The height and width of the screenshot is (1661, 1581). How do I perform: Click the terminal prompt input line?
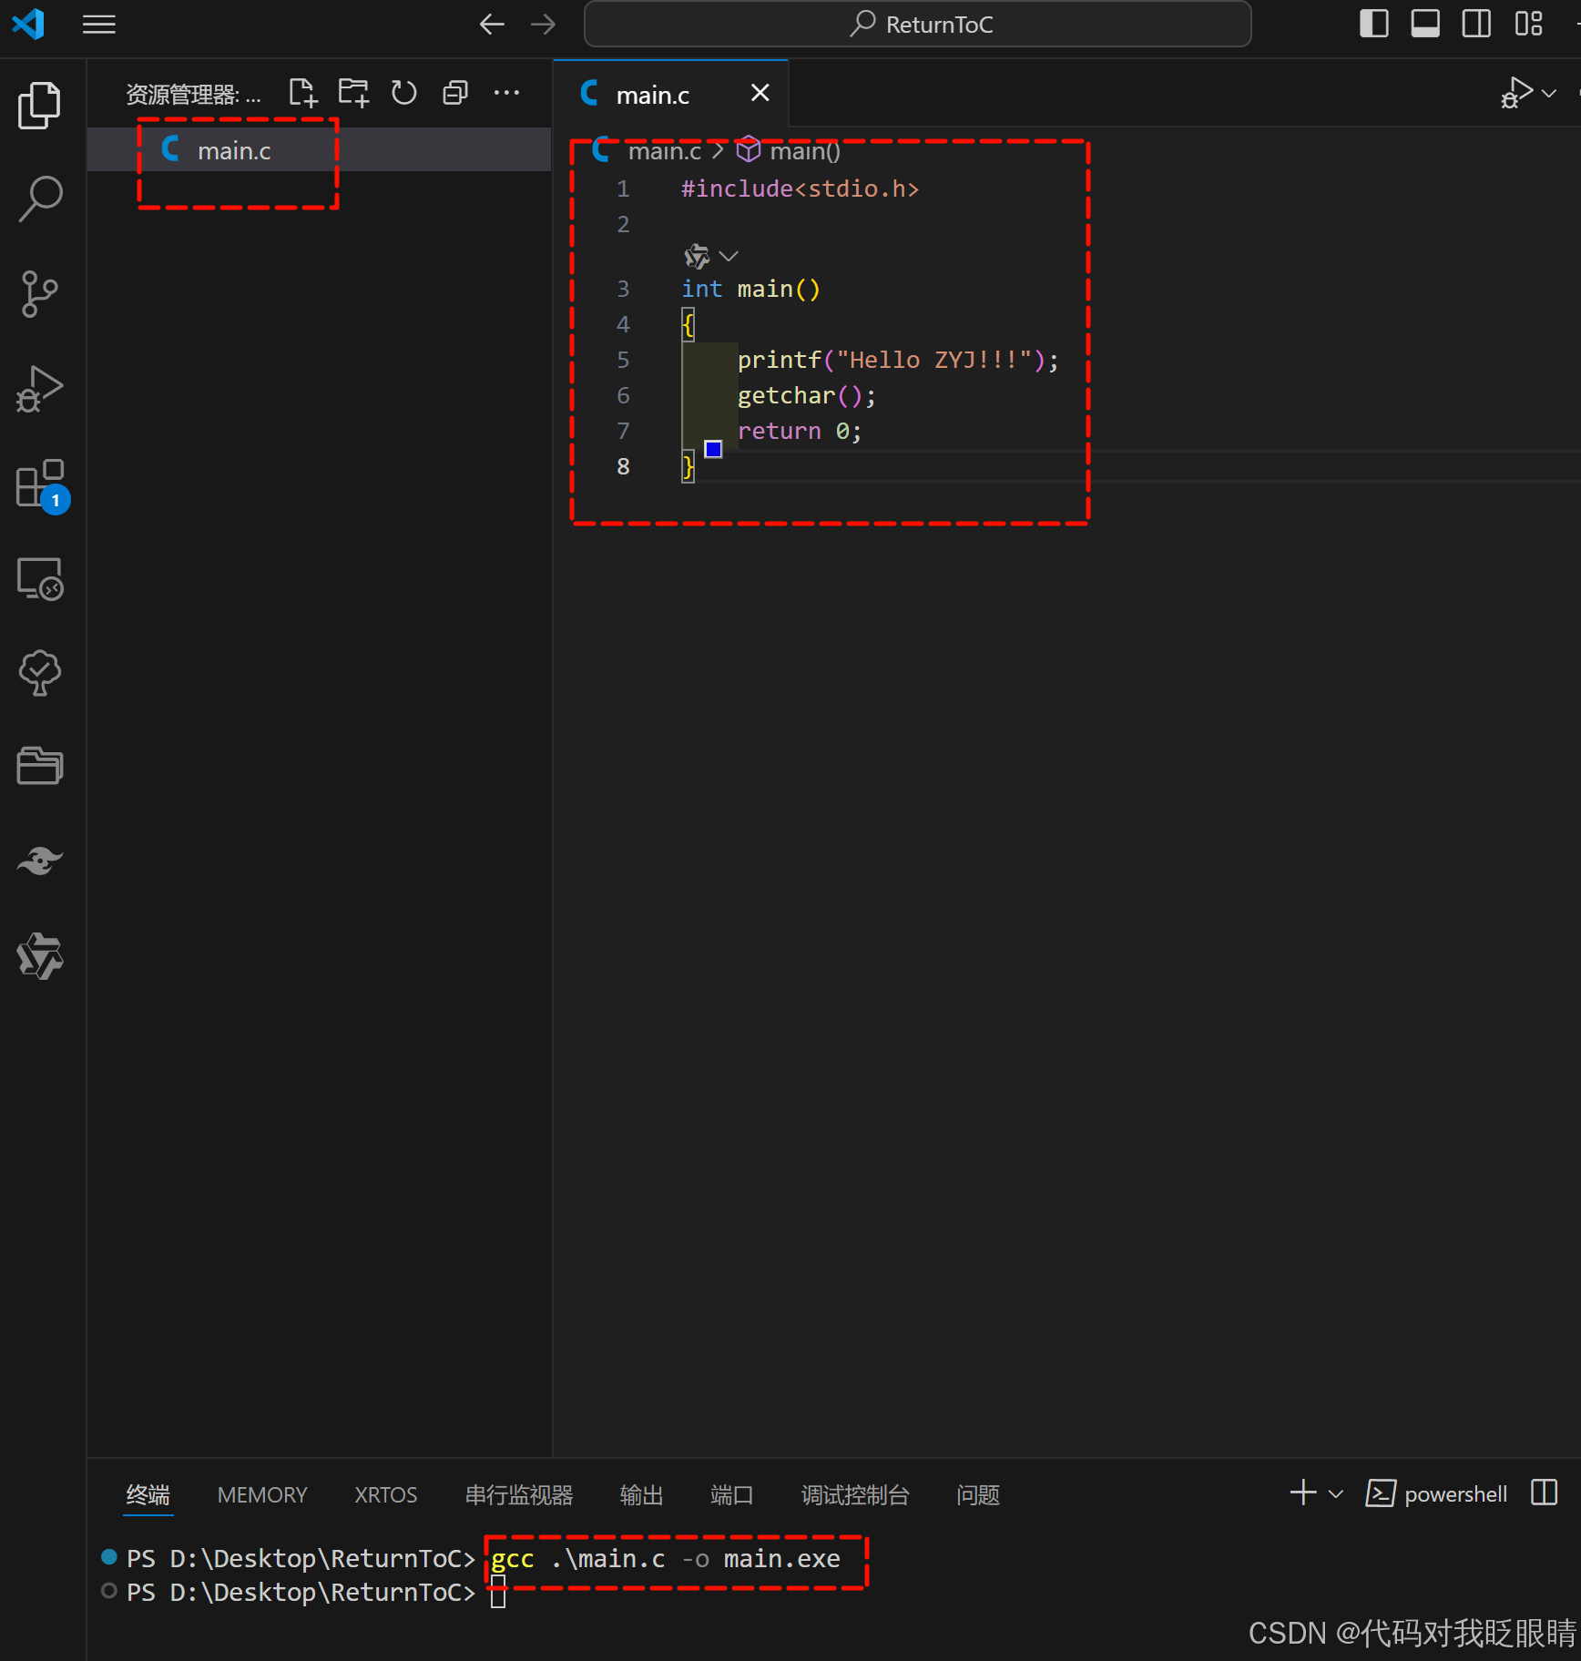click(497, 1594)
